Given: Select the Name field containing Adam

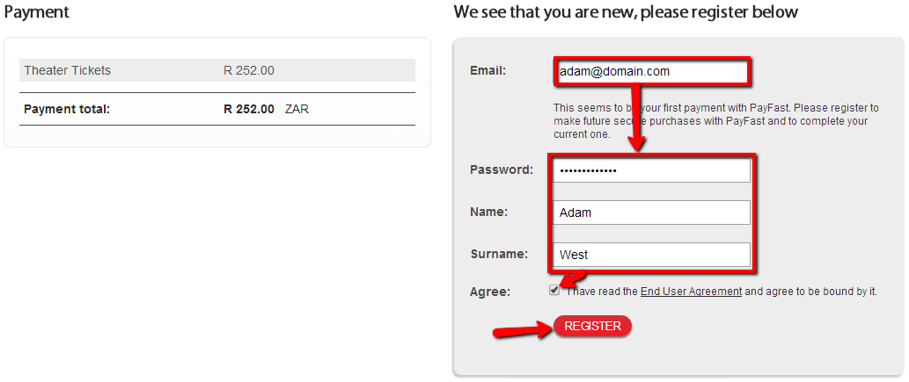Looking at the screenshot, I should 651,213.
